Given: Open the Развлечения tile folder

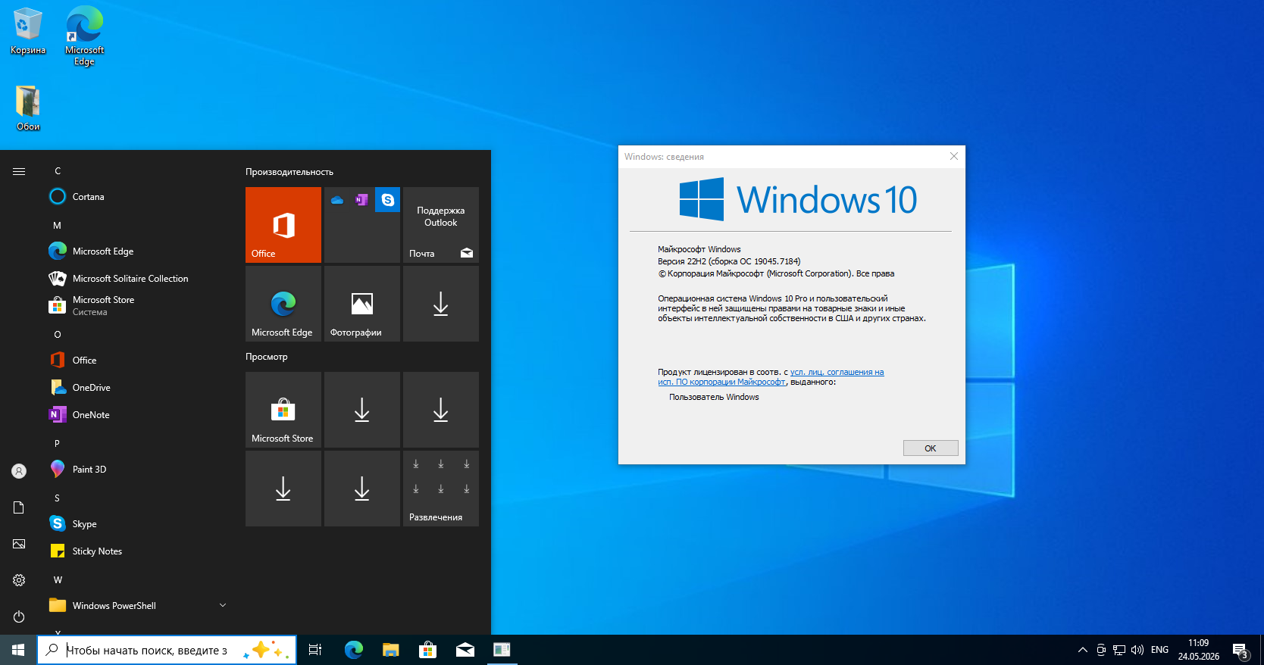Looking at the screenshot, I should pos(441,489).
